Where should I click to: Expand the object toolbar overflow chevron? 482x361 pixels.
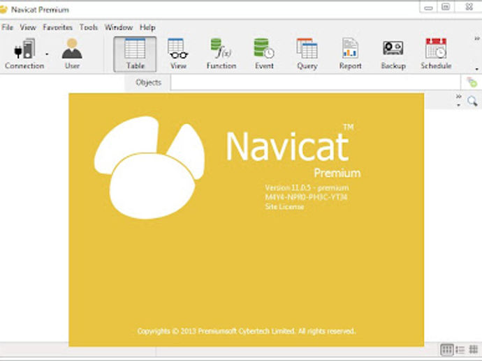point(459,97)
